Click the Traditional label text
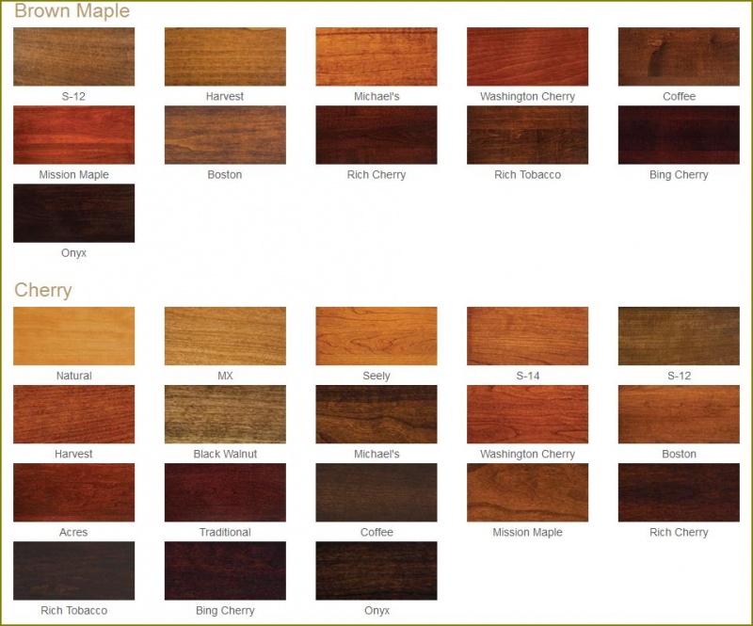753x626 pixels. pyautogui.click(x=225, y=532)
